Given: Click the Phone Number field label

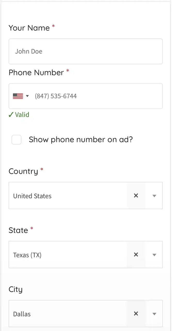Looking at the screenshot, I should click(36, 73).
